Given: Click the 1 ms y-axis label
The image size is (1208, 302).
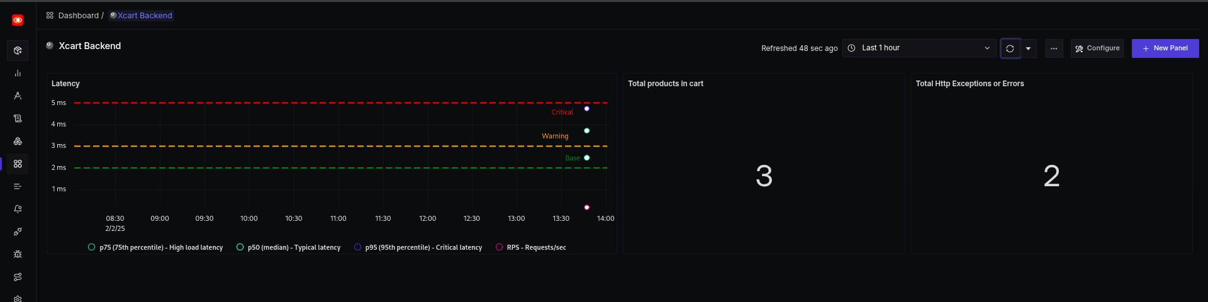Looking at the screenshot, I should pyautogui.click(x=59, y=189).
